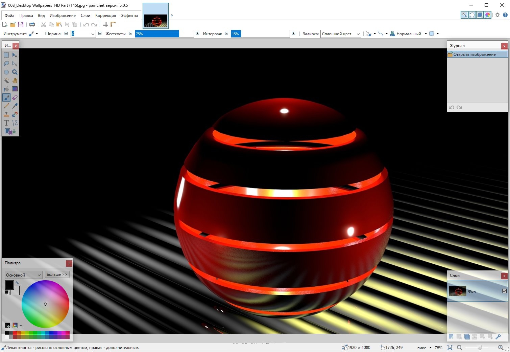This screenshot has height=352, width=510.
Task: Open the layer properties wrench icon
Action: click(x=498, y=337)
